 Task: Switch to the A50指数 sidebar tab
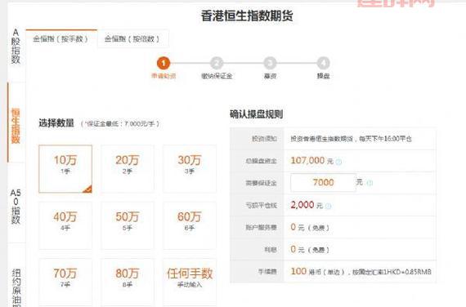[16, 207]
